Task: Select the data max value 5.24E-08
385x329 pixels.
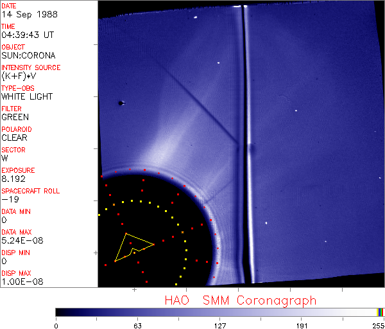Action: 22,240
